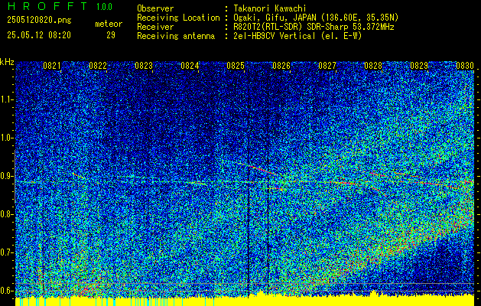Click the 0.7 frequency axis label

(x=7, y=252)
